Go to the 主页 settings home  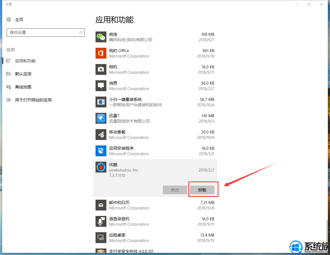[x=19, y=20]
